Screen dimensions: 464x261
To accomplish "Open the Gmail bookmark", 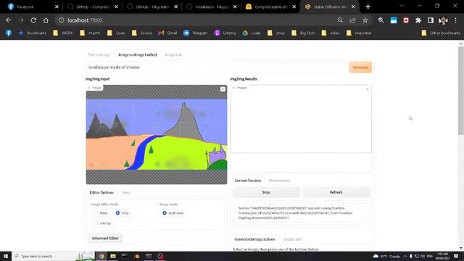I will [167, 33].
